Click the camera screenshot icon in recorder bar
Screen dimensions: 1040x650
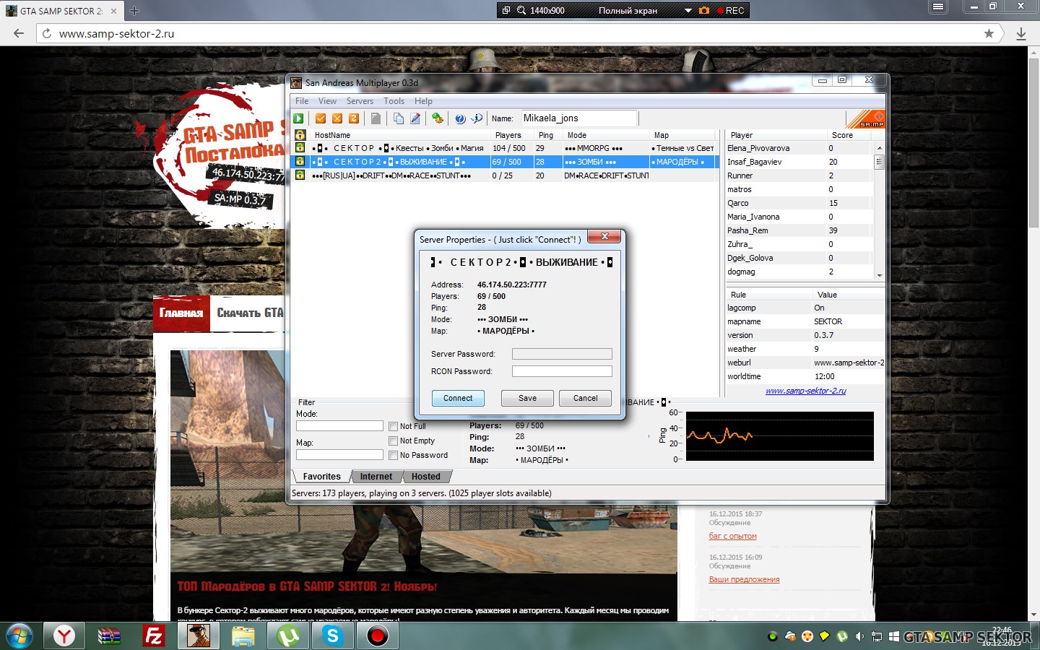704,10
